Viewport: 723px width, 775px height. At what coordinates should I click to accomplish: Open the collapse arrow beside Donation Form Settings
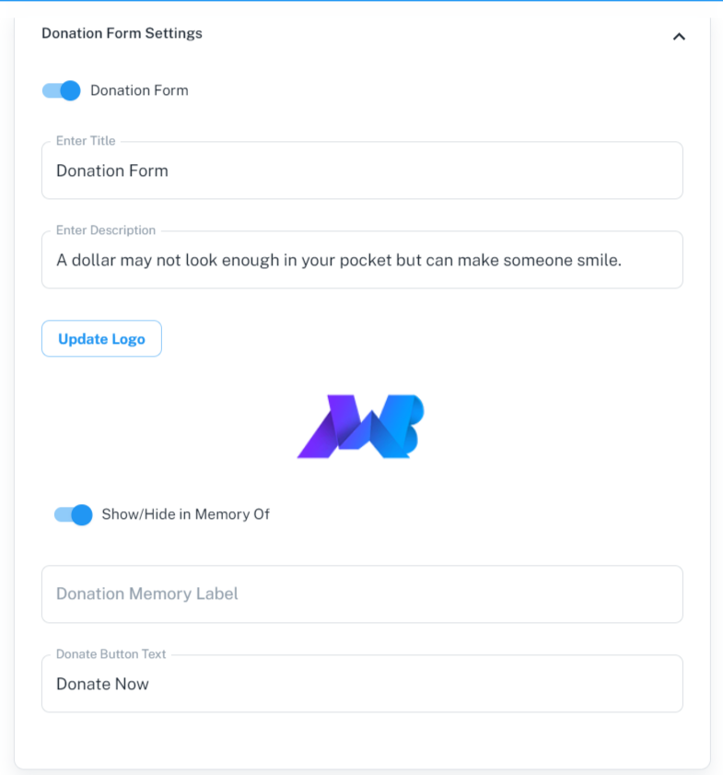[679, 37]
